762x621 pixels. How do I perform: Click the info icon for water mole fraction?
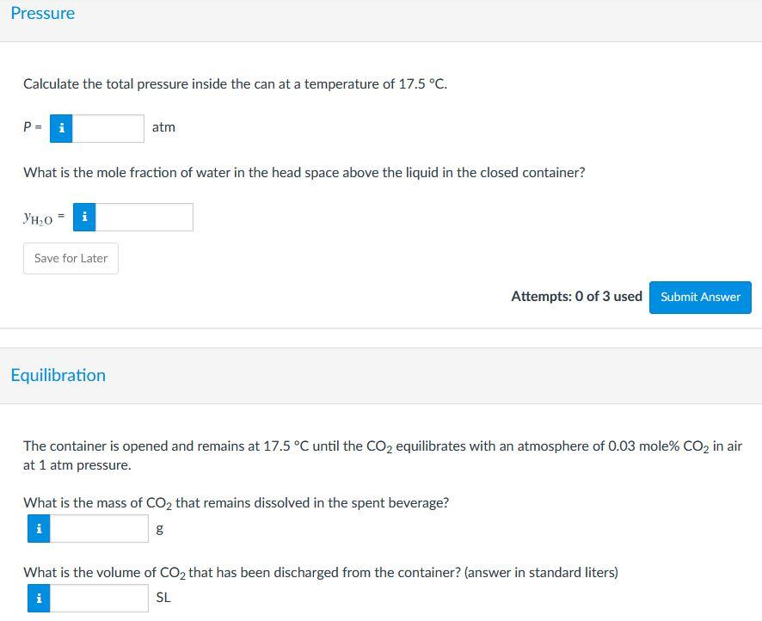tap(85, 218)
